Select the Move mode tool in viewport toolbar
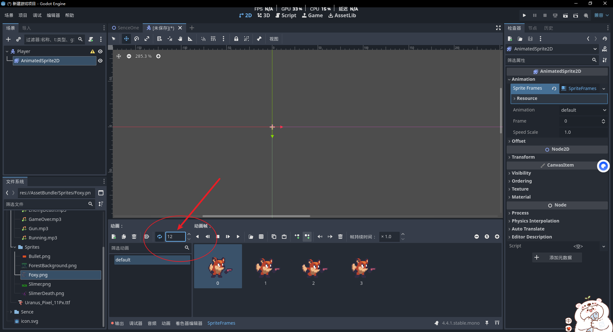Viewport: 613px width, 332px height. [x=126, y=39]
